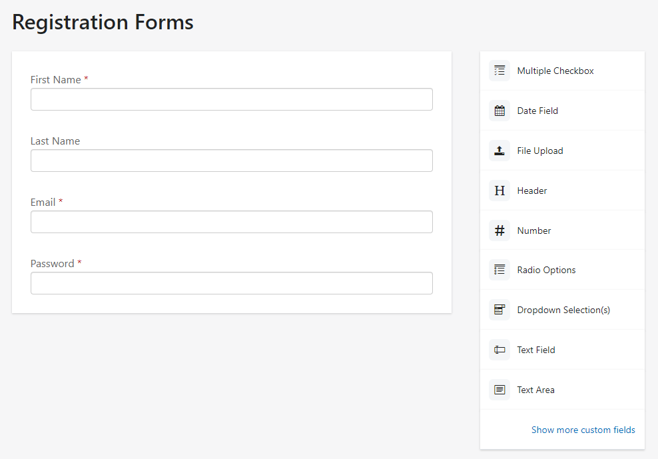This screenshot has height=459, width=658.
Task: Click the File Upload icon
Action: (x=499, y=151)
